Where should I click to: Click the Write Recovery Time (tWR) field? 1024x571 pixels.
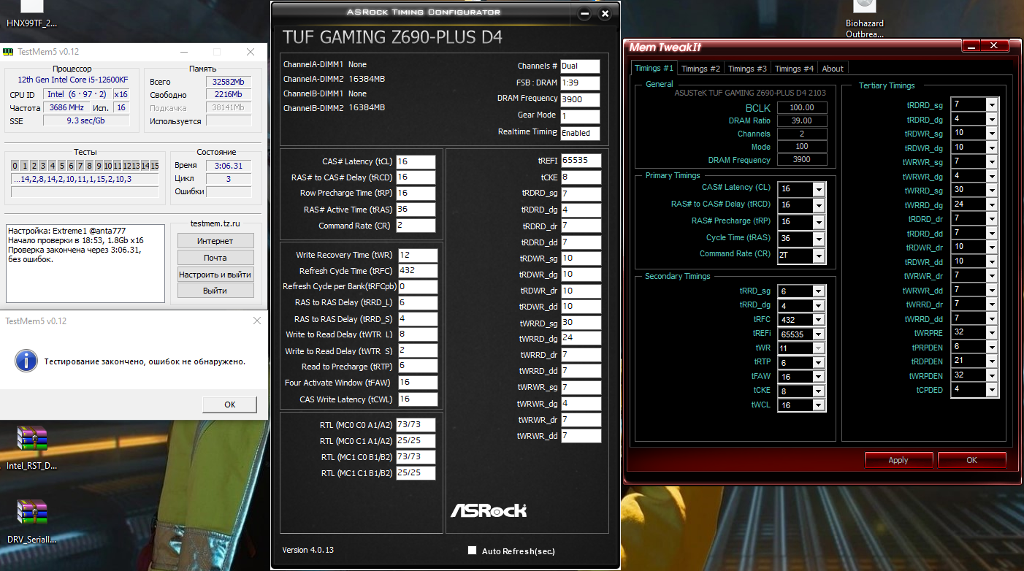tap(417, 255)
